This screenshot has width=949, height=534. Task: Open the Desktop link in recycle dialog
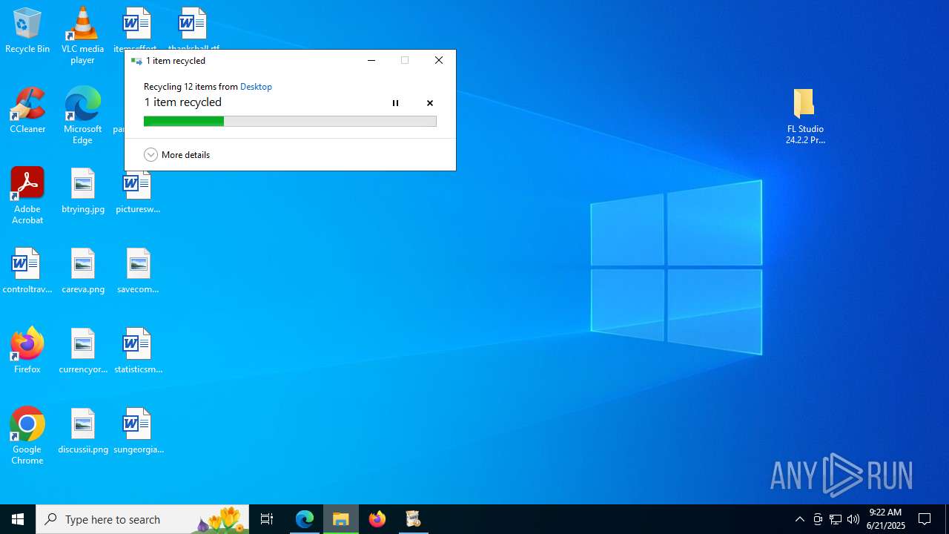(x=256, y=87)
